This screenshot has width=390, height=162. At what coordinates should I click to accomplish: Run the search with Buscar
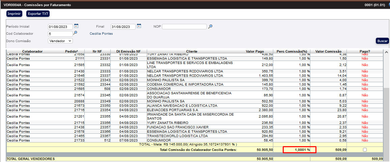click(383, 41)
